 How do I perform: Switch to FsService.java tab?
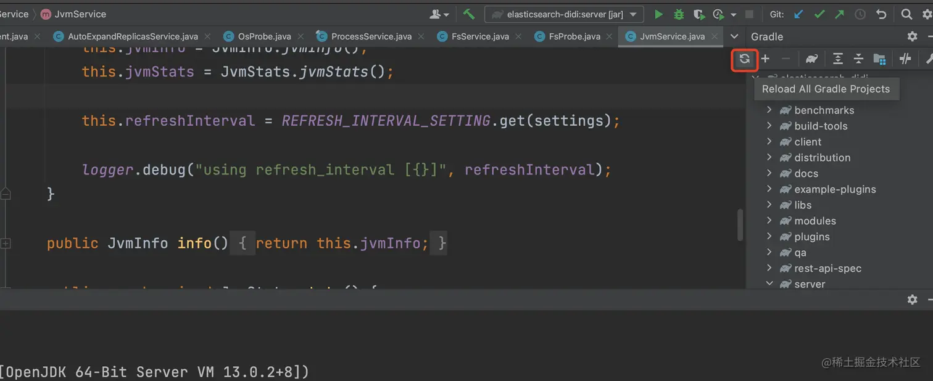coord(480,36)
